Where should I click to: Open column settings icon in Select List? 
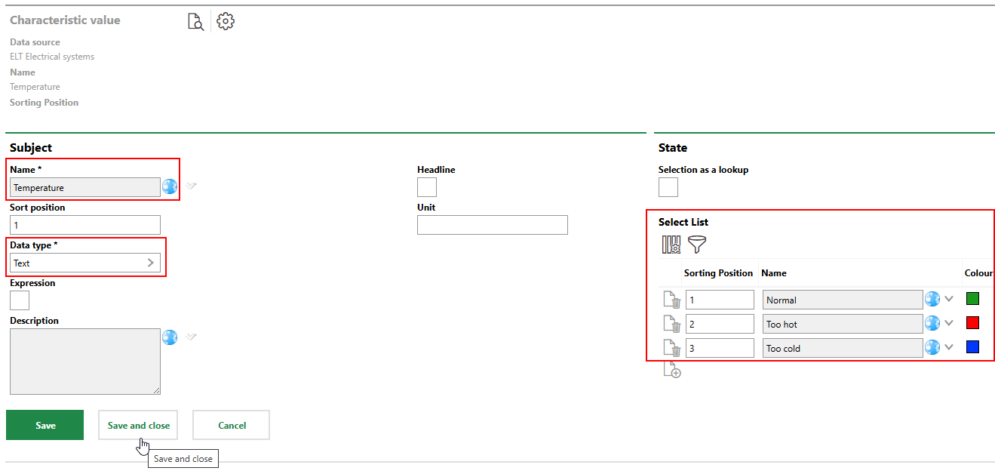point(671,245)
